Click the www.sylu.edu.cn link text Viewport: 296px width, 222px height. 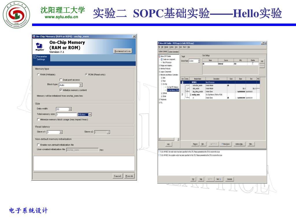(61, 17)
